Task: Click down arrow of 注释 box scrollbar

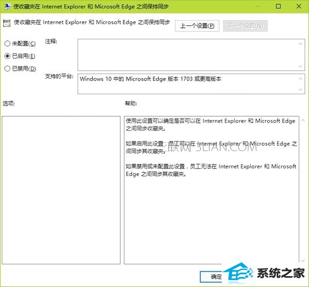Action: pyautogui.click(x=300, y=66)
